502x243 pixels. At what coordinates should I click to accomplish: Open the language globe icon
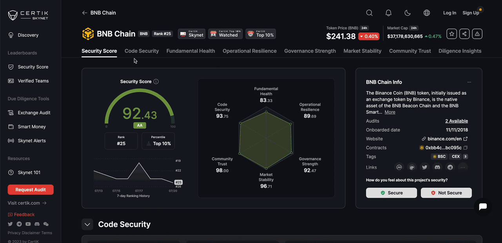pos(427,13)
